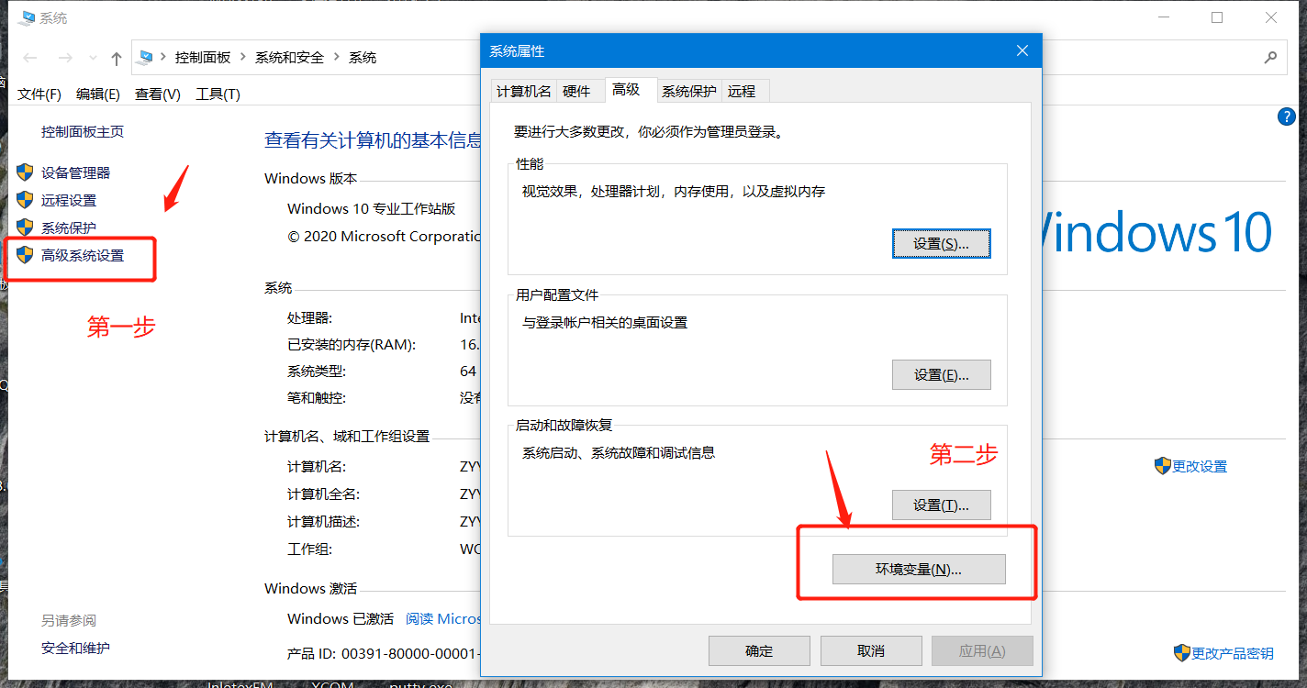The height and width of the screenshot is (688, 1307).
Task: Click 设置(T) under 启动和故障恢复
Action: [x=942, y=505]
